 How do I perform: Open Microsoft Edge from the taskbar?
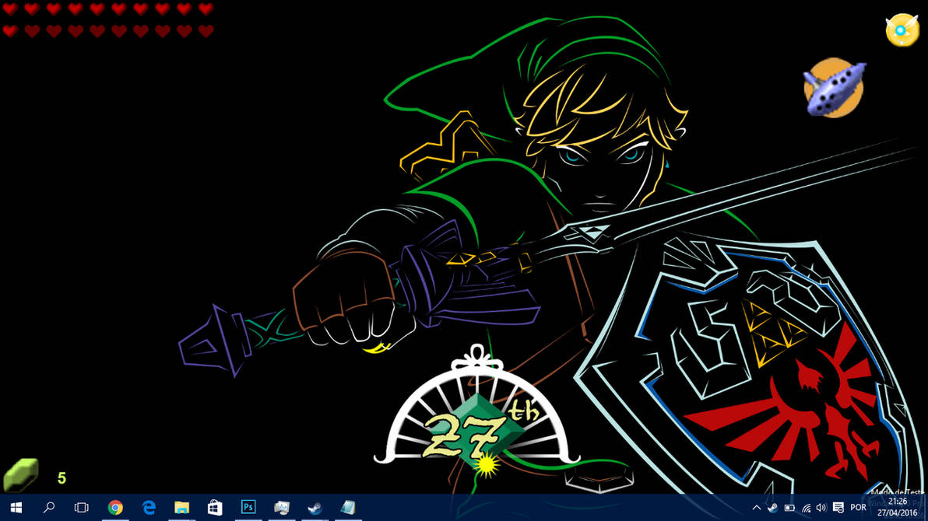pos(148,509)
